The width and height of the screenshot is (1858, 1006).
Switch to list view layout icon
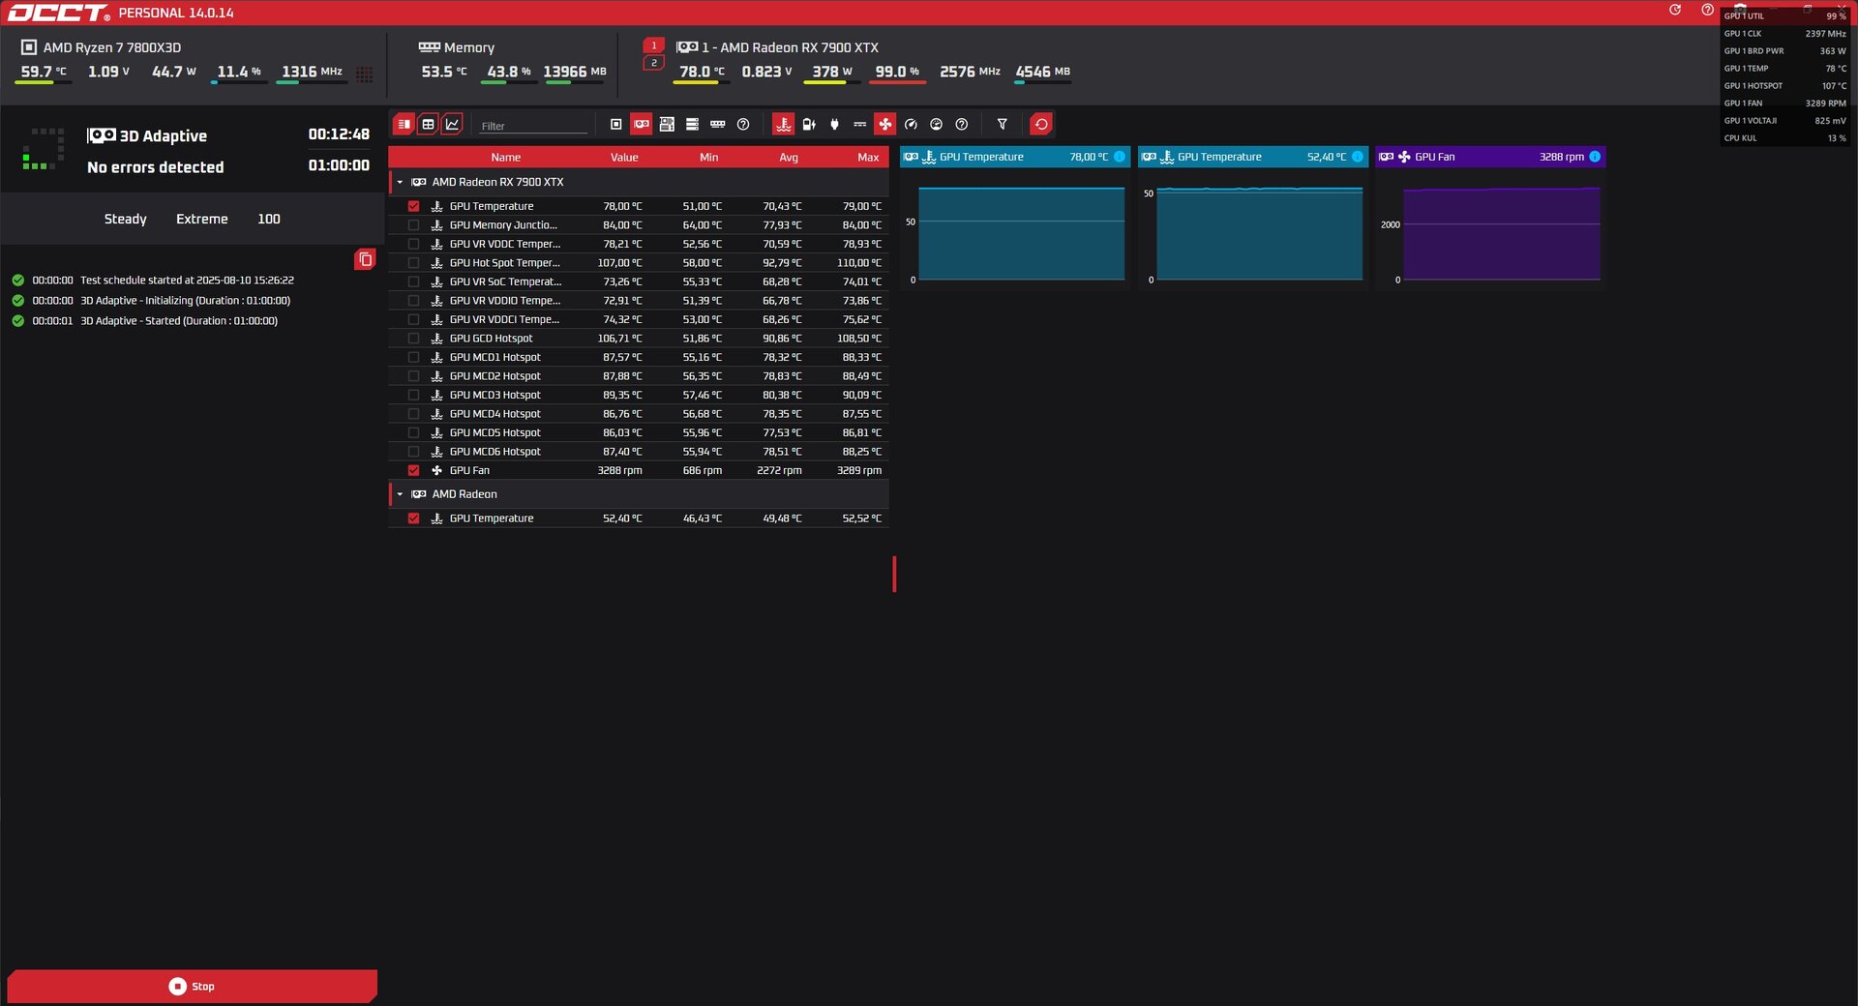click(x=404, y=124)
